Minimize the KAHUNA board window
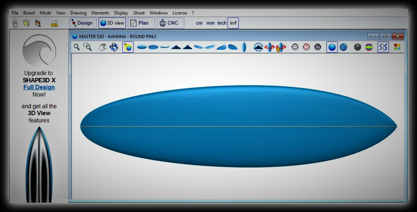The width and height of the screenshot is (417, 212). tap(373, 36)
